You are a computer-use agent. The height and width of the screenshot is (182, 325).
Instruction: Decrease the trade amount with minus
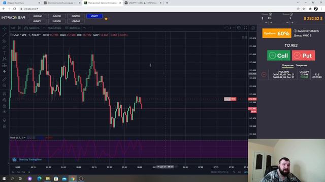266,22
